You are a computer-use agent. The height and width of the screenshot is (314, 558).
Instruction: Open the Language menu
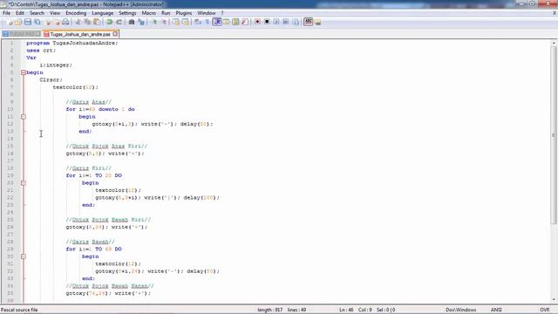pyautogui.click(x=103, y=13)
